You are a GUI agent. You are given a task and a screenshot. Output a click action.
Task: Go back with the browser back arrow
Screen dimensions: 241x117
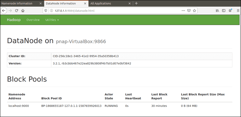pyautogui.click(x=4, y=11)
